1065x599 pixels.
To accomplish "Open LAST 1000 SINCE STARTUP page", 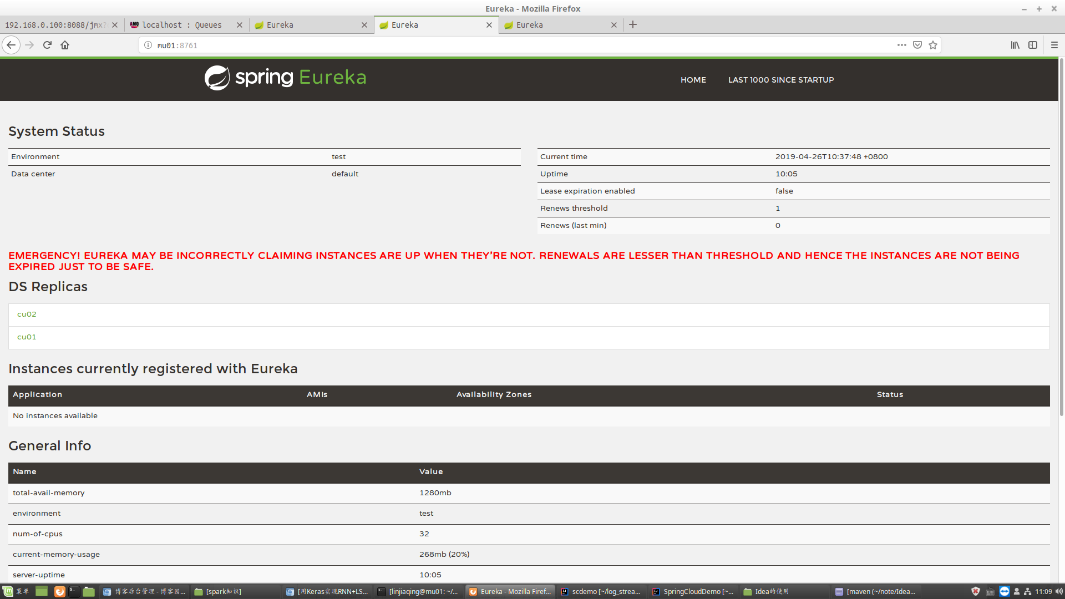I will [x=781, y=80].
